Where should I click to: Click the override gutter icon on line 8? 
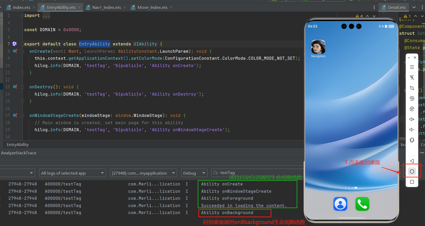coord(15,51)
